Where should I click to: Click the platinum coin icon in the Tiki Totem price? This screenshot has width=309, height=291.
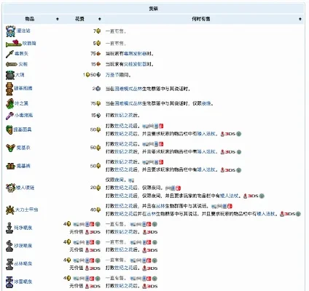[98, 89]
